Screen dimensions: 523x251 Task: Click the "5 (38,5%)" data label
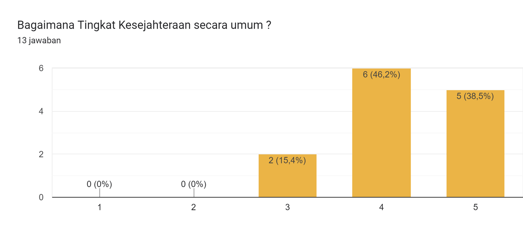[x=475, y=96]
